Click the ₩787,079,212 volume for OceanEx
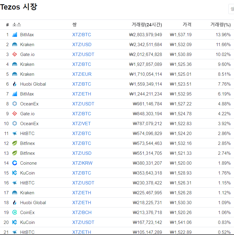The image size is (234, 235). tap(147, 124)
